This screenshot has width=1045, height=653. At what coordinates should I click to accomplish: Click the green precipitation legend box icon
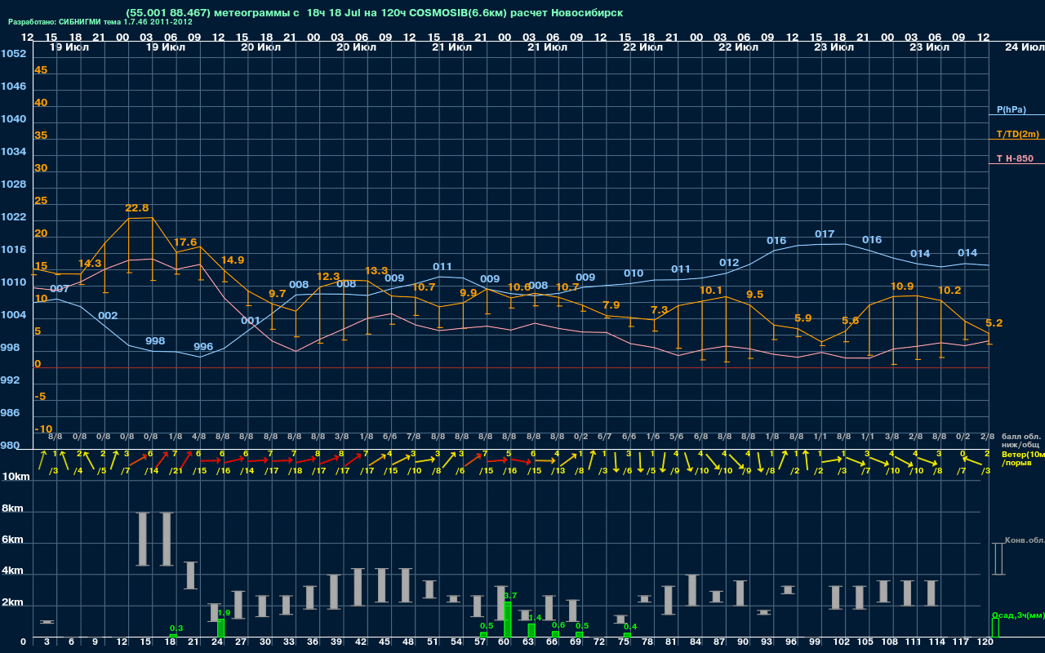(x=995, y=628)
